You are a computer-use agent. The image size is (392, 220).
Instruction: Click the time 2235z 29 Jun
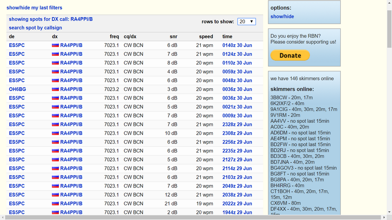tap(237, 150)
